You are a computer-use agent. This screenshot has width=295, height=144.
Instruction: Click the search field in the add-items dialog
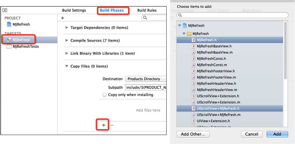(232, 15)
